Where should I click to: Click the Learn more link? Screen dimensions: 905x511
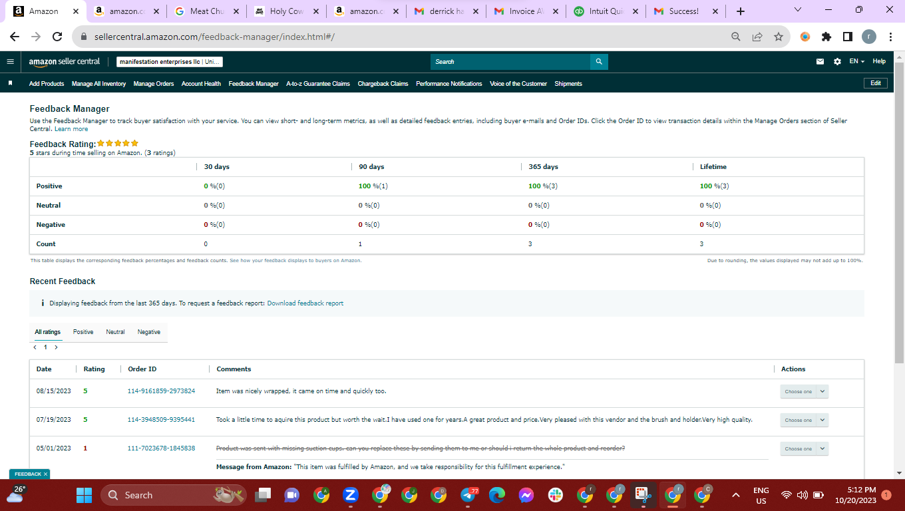click(x=71, y=129)
